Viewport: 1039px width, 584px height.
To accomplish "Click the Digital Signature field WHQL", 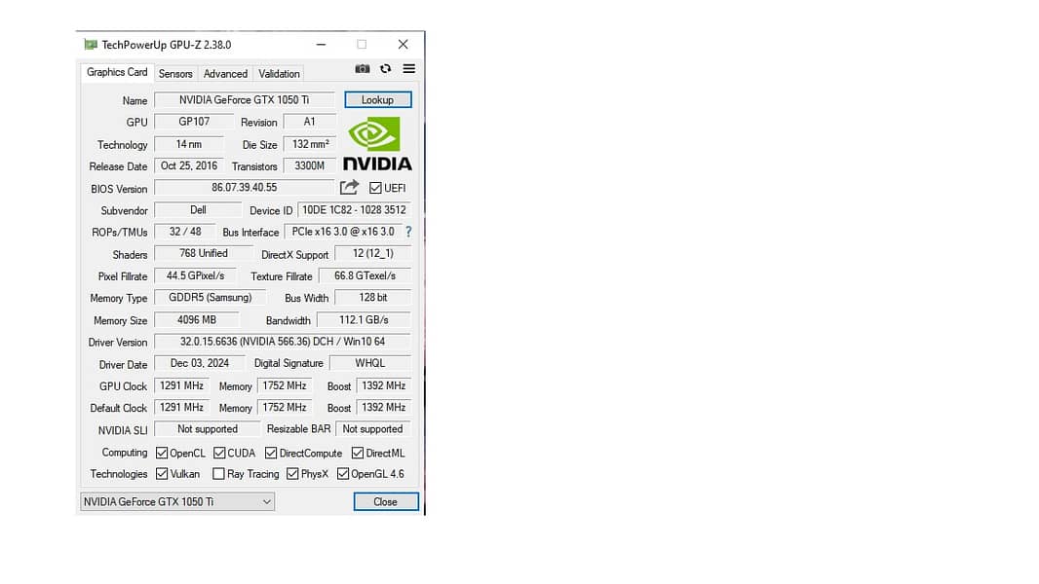I will click(369, 363).
